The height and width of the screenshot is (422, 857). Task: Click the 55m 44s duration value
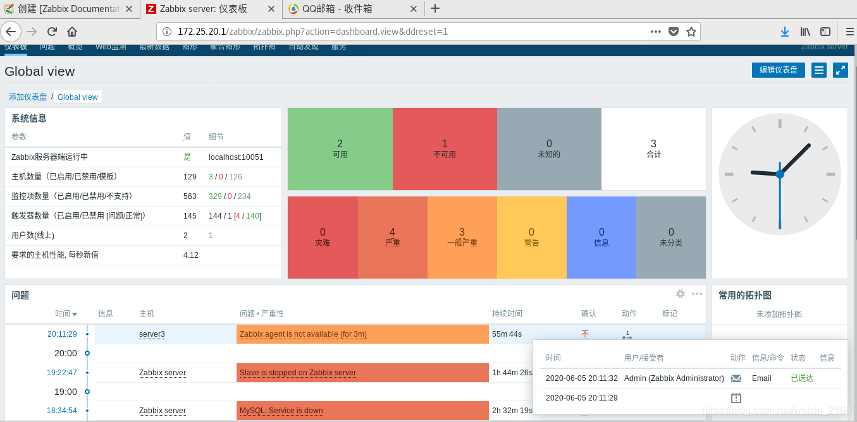click(x=507, y=334)
